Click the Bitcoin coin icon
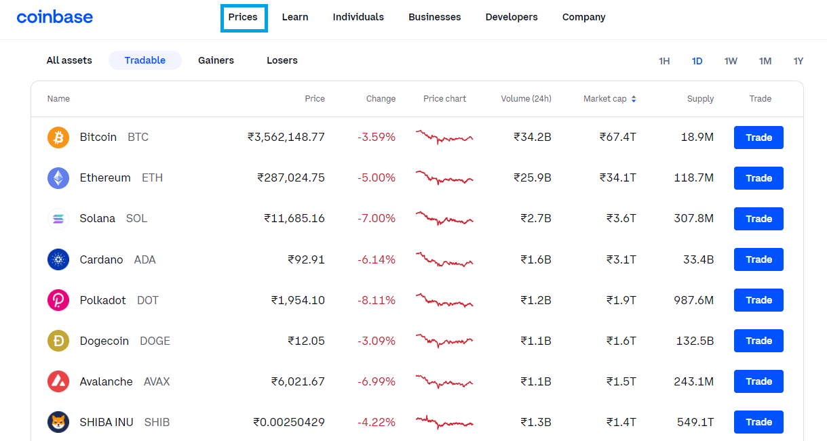827x441 pixels. point(58,138)
